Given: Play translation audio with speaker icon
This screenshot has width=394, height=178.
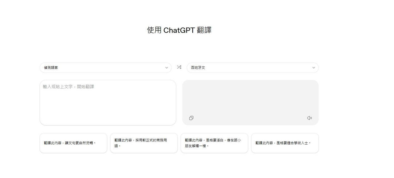Looking at the screenshot, I should (x=310, y=118).
